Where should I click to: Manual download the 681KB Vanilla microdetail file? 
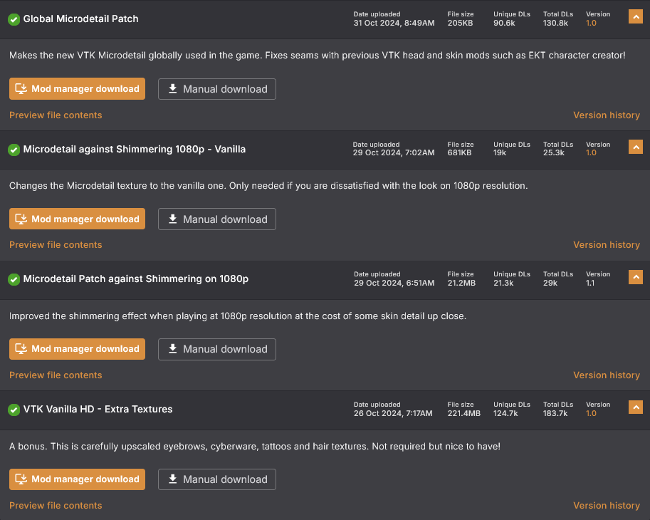coord(217,219)
